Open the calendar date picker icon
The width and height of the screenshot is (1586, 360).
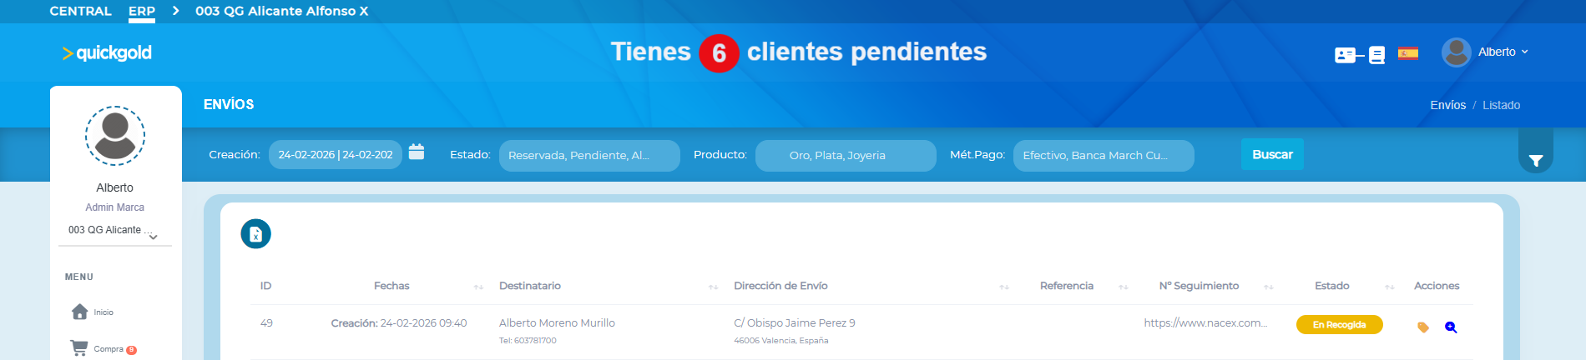417,152
